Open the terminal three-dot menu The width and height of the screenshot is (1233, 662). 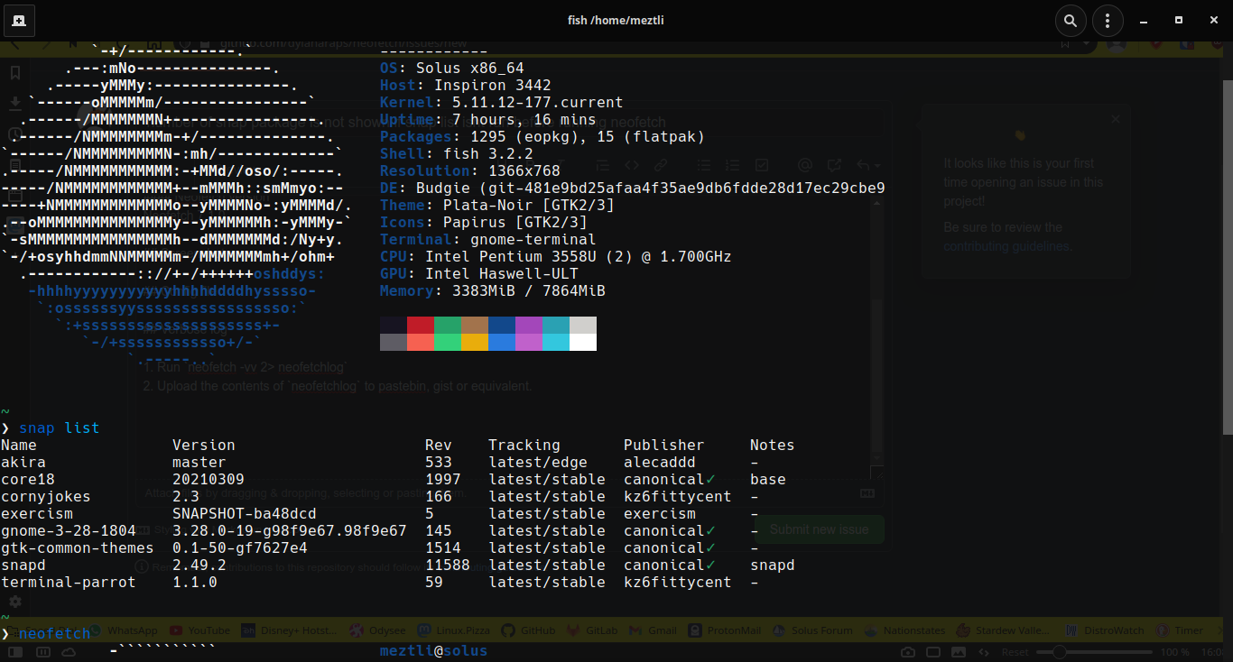click(x=1108, y=20)
